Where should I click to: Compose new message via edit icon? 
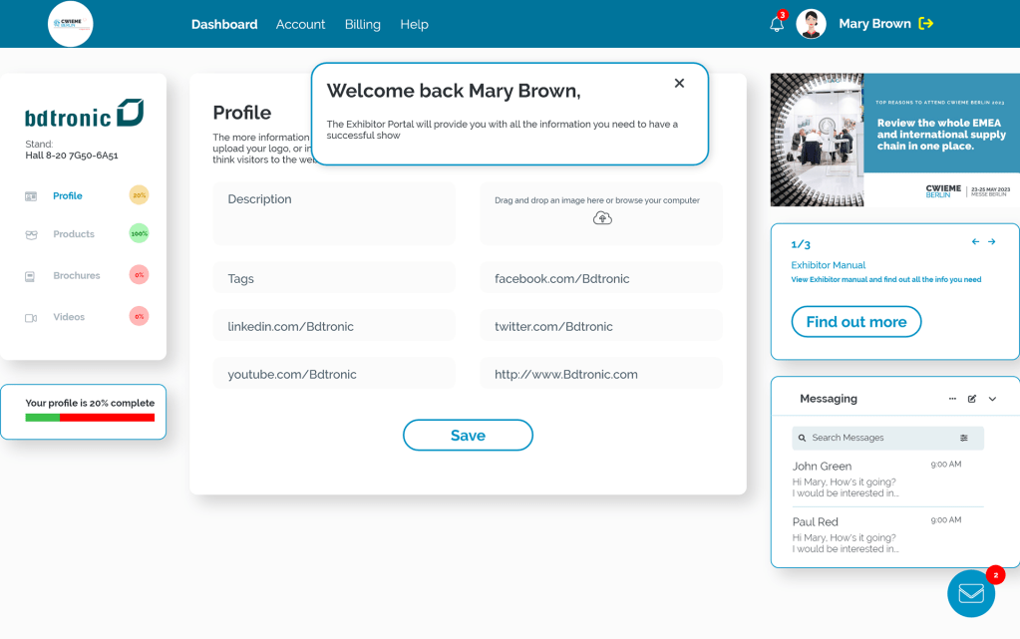(972, 399)
